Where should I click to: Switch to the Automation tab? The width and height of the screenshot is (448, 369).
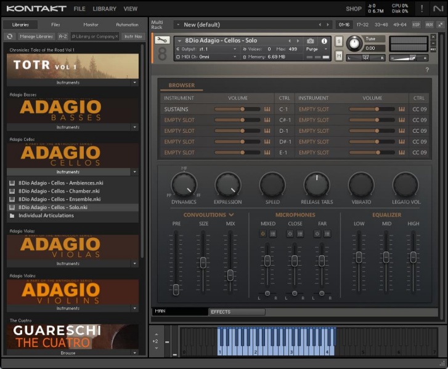point(127,25)
